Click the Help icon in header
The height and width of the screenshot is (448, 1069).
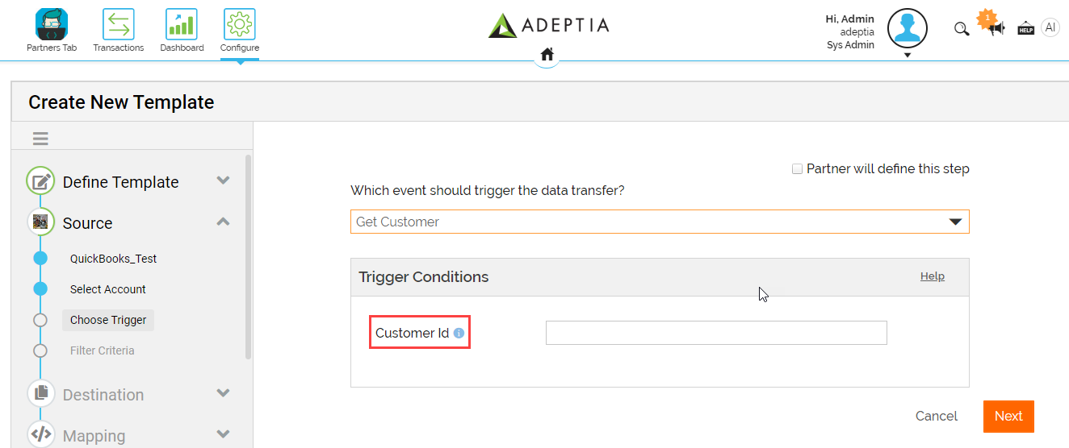1025,29
